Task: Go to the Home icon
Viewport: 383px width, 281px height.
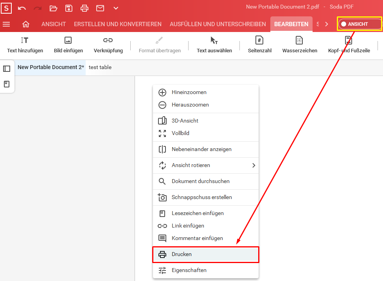Action: [x=26, y=24]
